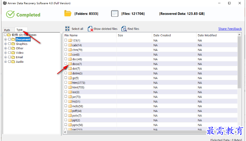The image size is (246, 141).
Task: Expand the Audio tree node
Action: point(6,62)
